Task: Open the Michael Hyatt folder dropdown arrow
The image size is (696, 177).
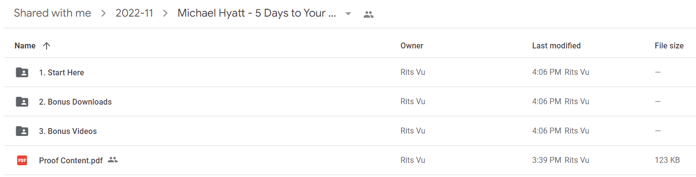Action: tap(348, 14)
